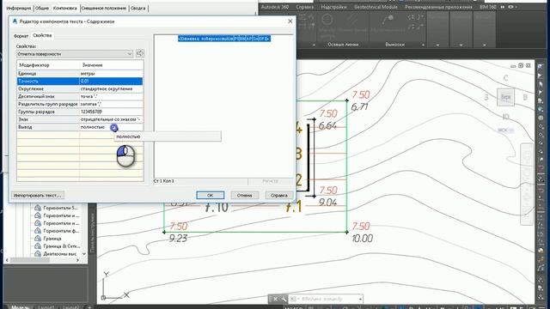Expand the Выноски ribbon panel arrow

tap(423, 45)
